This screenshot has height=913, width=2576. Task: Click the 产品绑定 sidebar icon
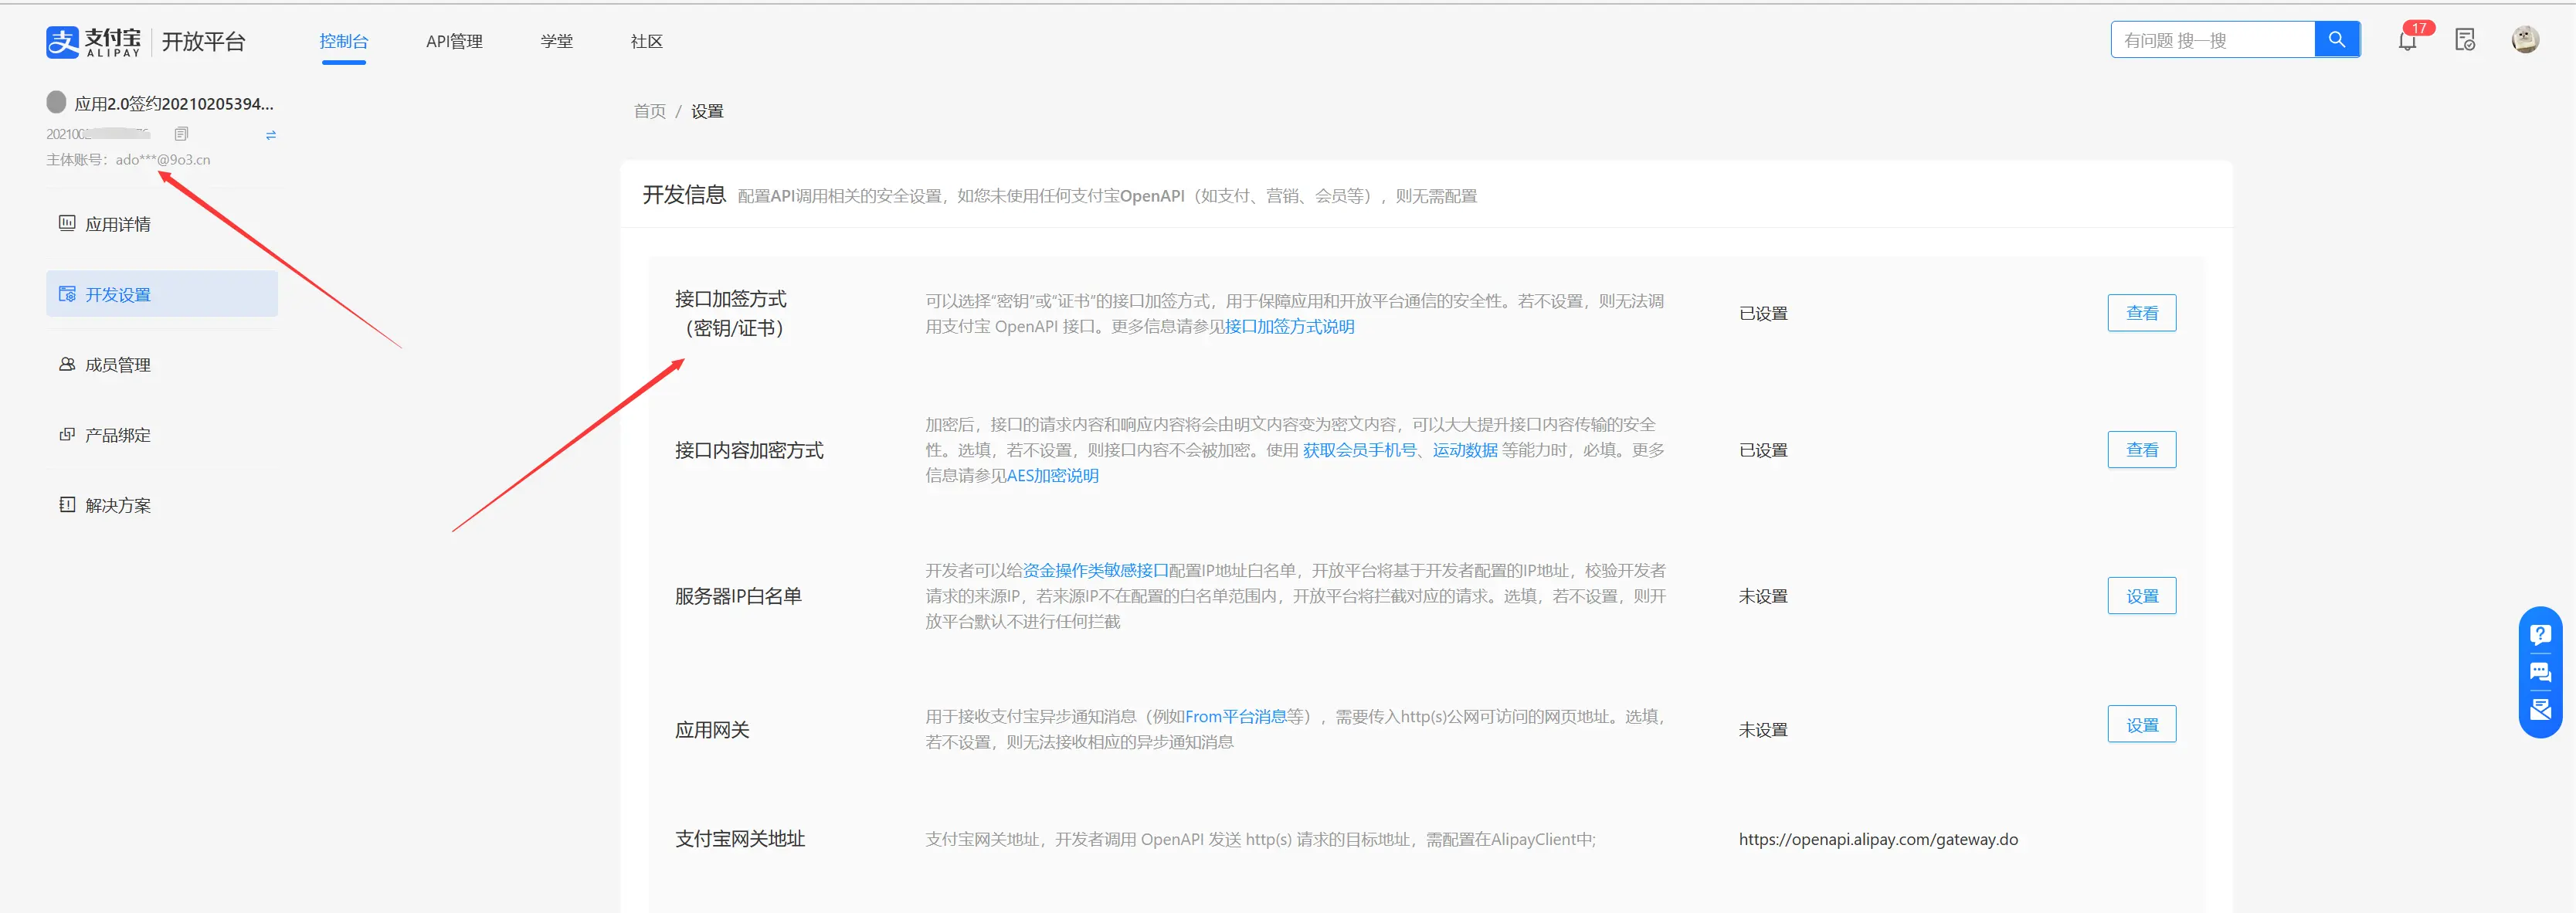pyautogui.click(x=67, y=434)
